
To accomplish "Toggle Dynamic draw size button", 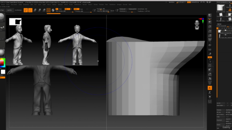I will [x=112, y=11].
